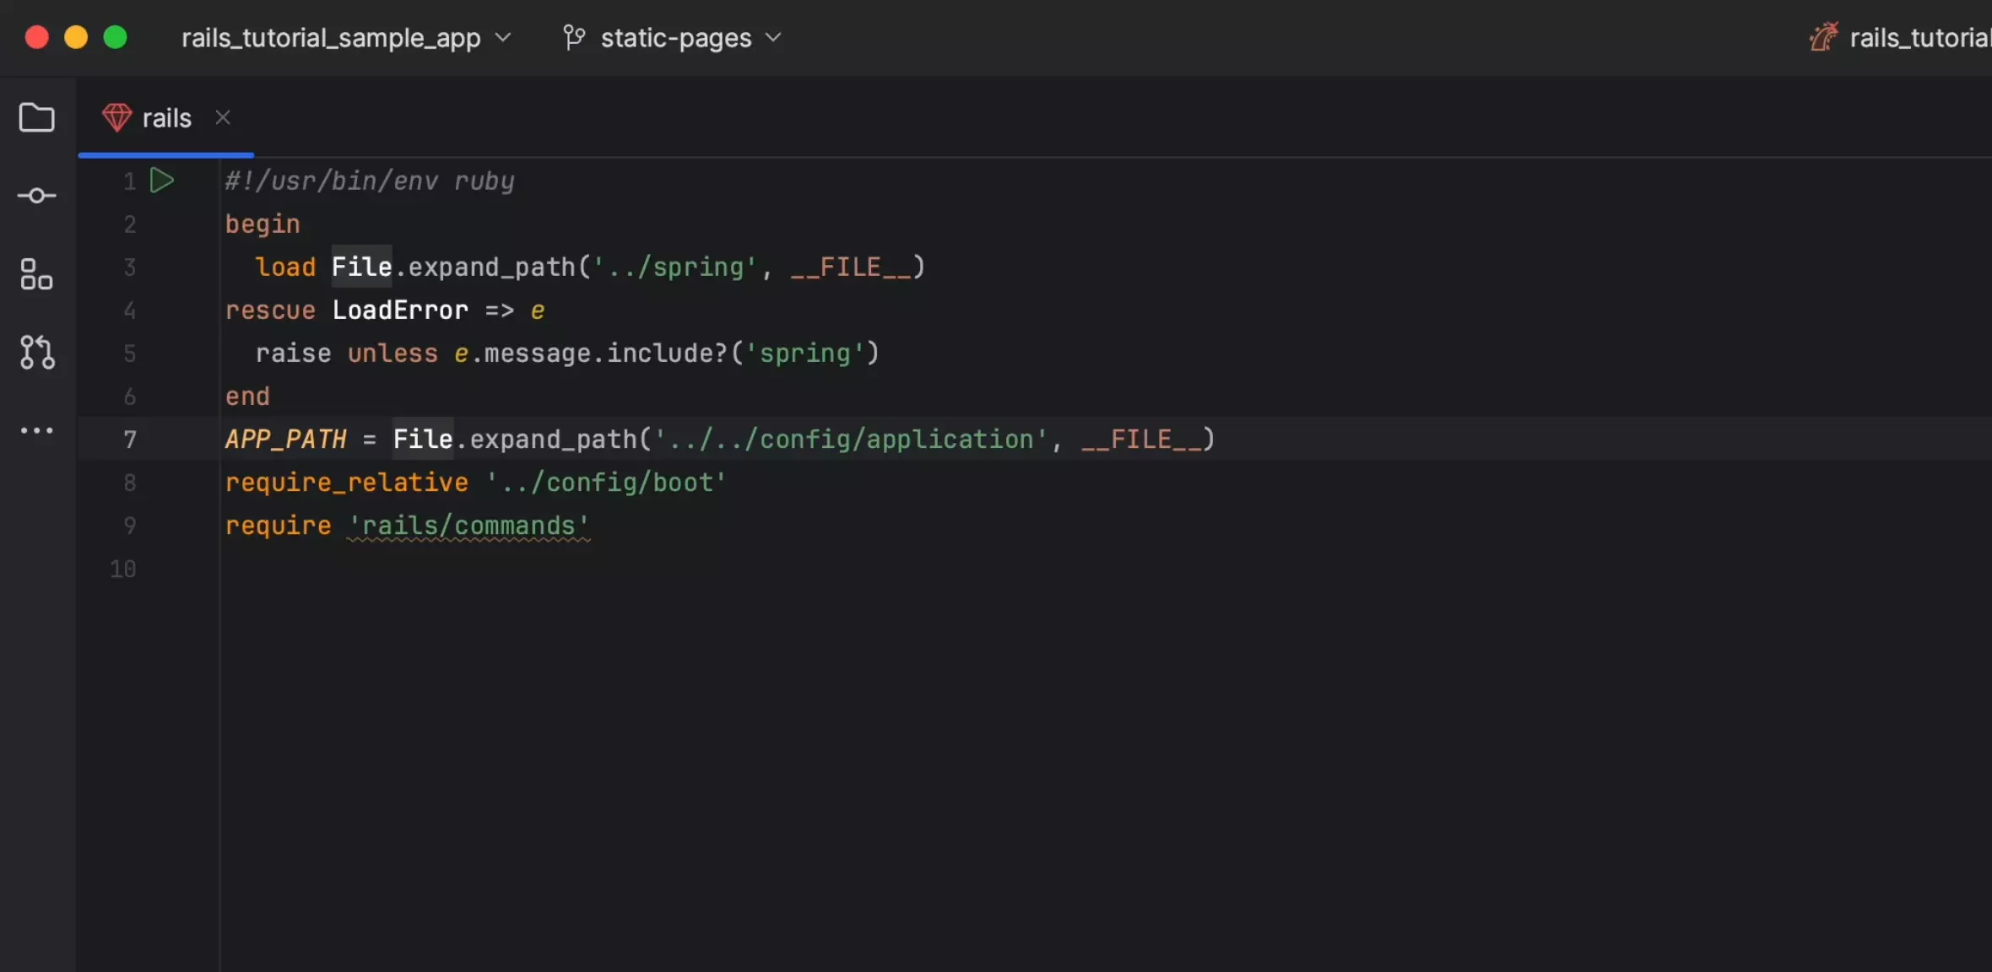The image size is (1992, 972).
Task: Click the 'rails/commands' underlined string
Action: pyautogui.click(x=468, y=526)
